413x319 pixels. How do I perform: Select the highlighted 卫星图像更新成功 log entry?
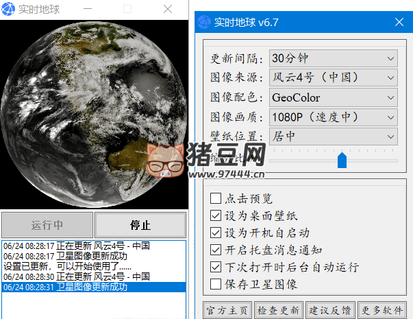click(93, 287)
